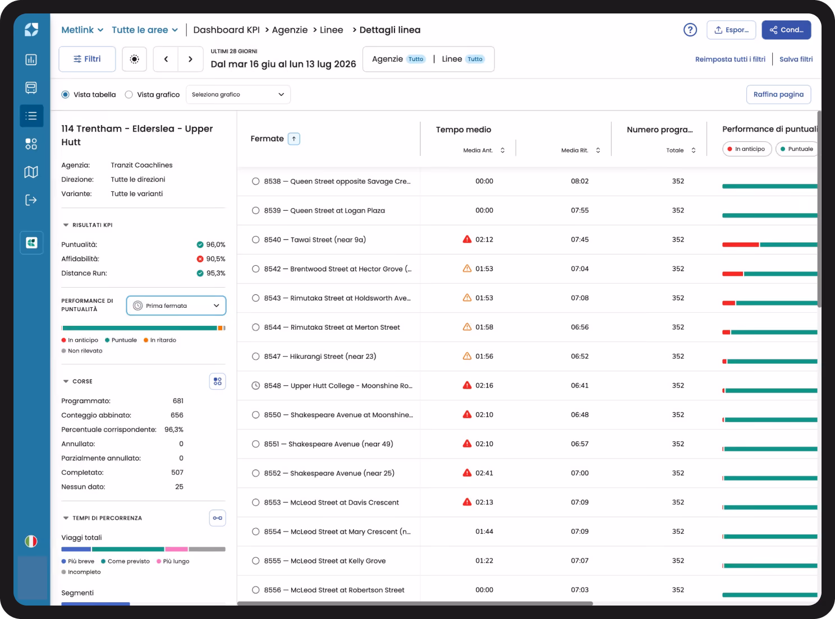Image resolution: width=835 pixels, height=619 pixels.
Task: Open the widgets grid sidebar icon
Action: click(31, 144)
